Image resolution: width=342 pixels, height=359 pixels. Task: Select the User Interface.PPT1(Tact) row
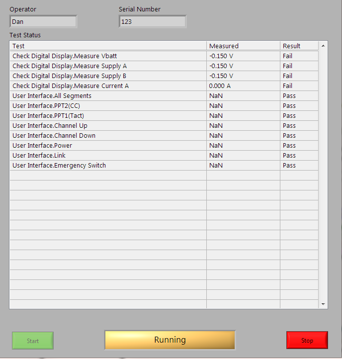164,116
